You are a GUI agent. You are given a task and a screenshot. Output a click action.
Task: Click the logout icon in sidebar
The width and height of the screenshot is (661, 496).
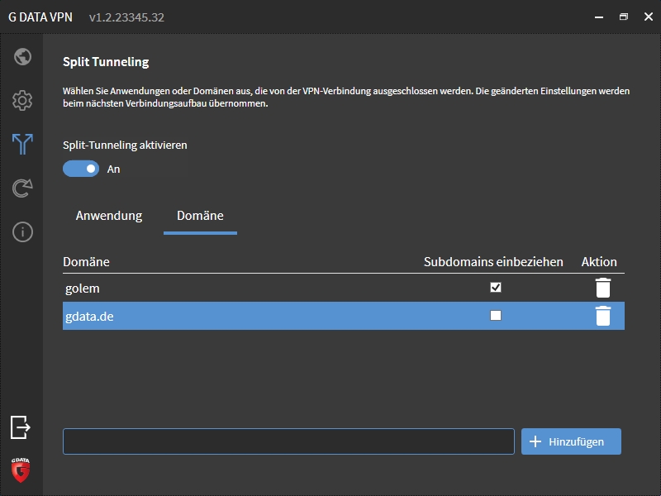(20, 427)
